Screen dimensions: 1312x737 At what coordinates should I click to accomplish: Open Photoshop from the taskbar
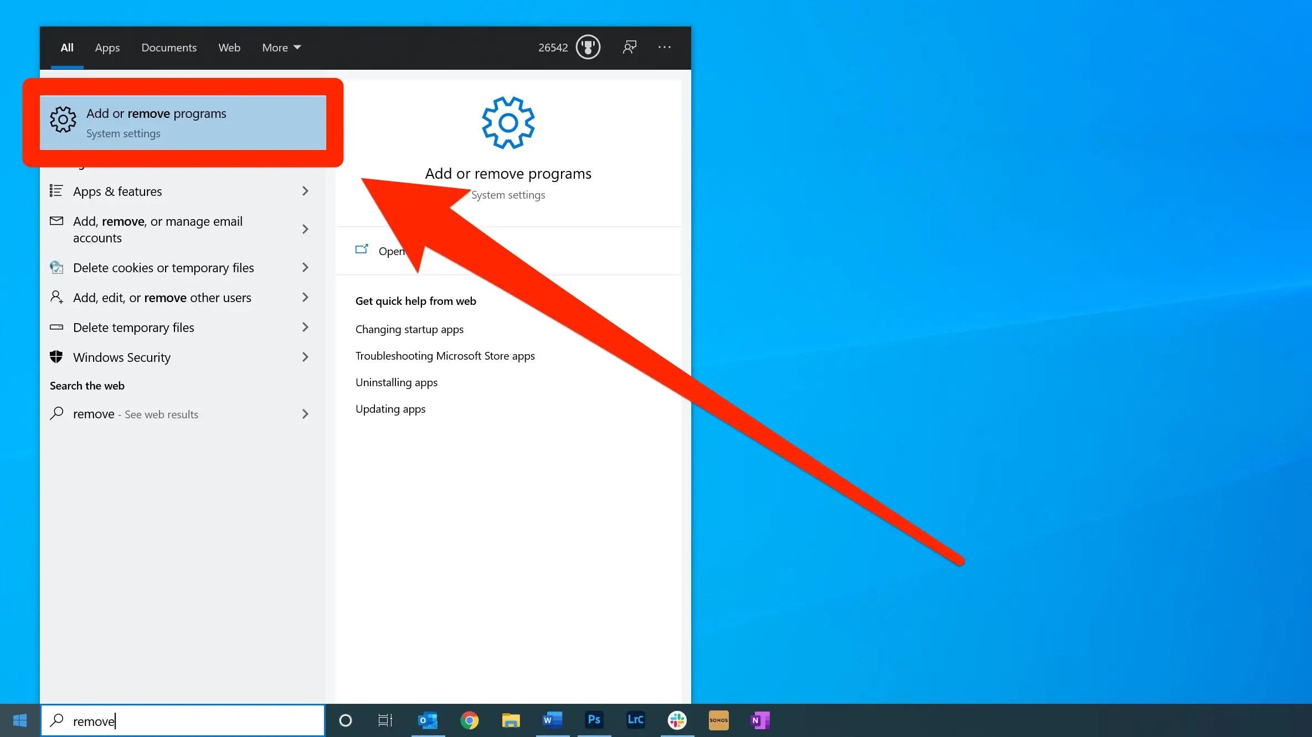pyautogui.click(x=594, y=720)
